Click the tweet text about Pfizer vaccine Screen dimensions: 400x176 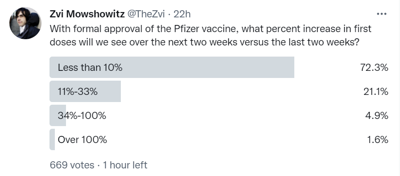tap(210, 36)
